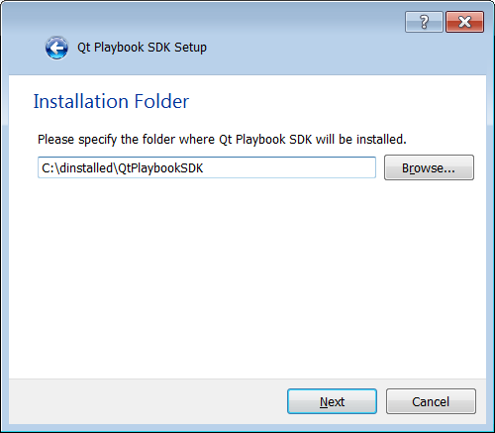
Task: Select the 'Installation Folder' heading
Action: coord(111,101)
